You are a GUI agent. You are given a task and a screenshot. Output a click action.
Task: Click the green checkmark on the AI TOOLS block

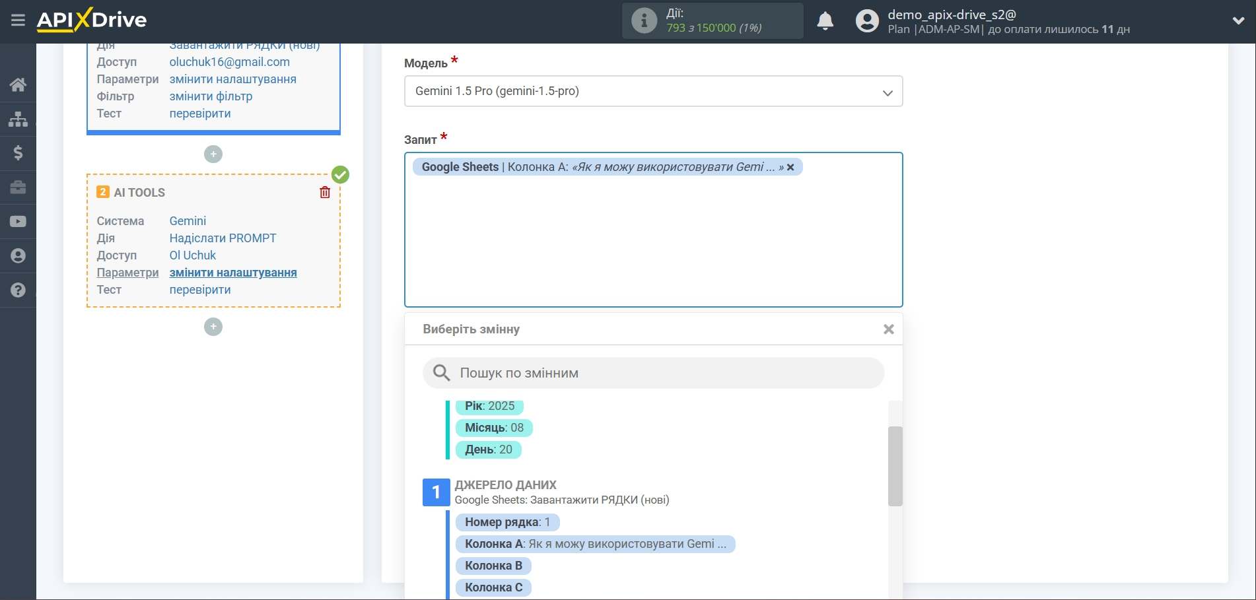340,174
